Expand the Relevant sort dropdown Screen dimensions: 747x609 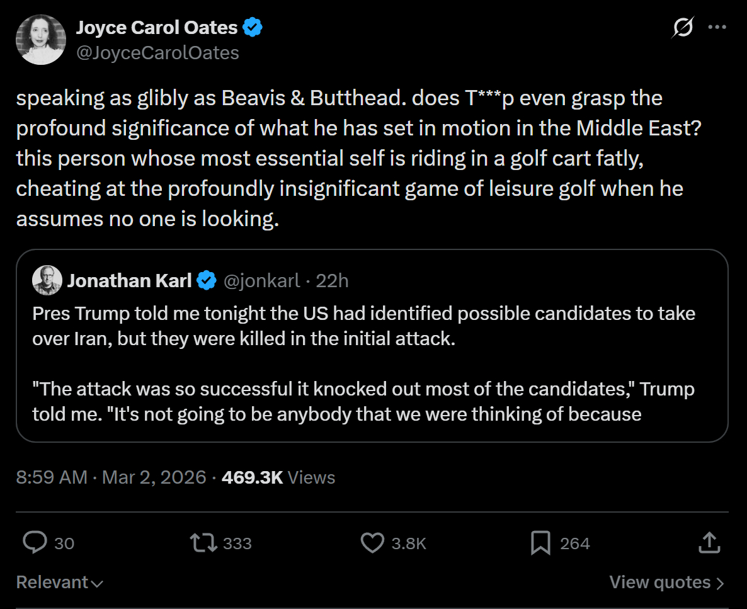pos(59,583)
